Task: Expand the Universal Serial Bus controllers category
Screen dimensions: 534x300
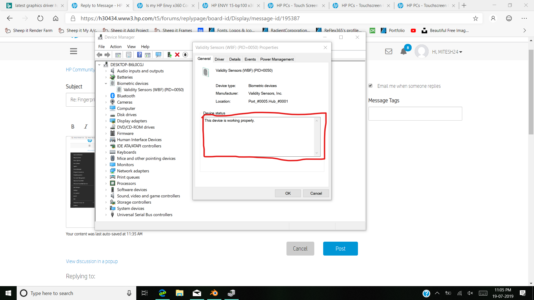Action: (x=106, y=214)
